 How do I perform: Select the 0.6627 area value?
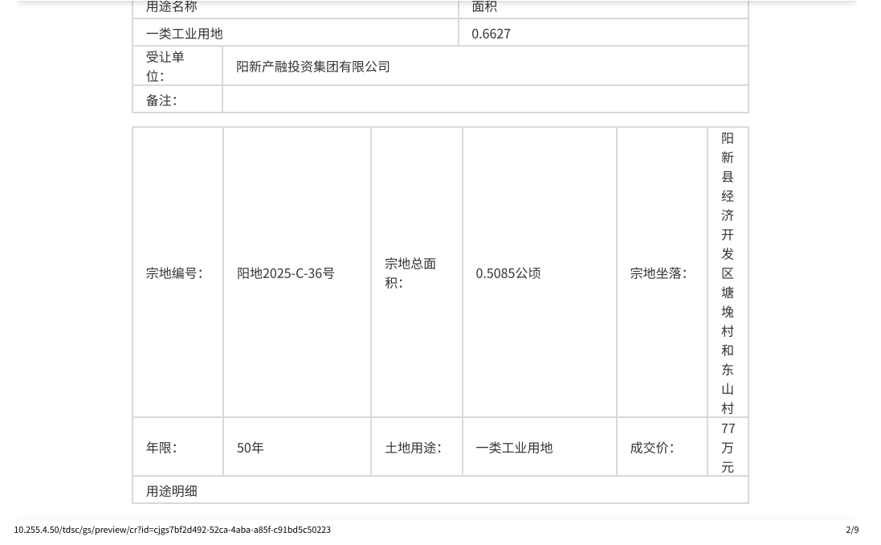tap(491, 33)
